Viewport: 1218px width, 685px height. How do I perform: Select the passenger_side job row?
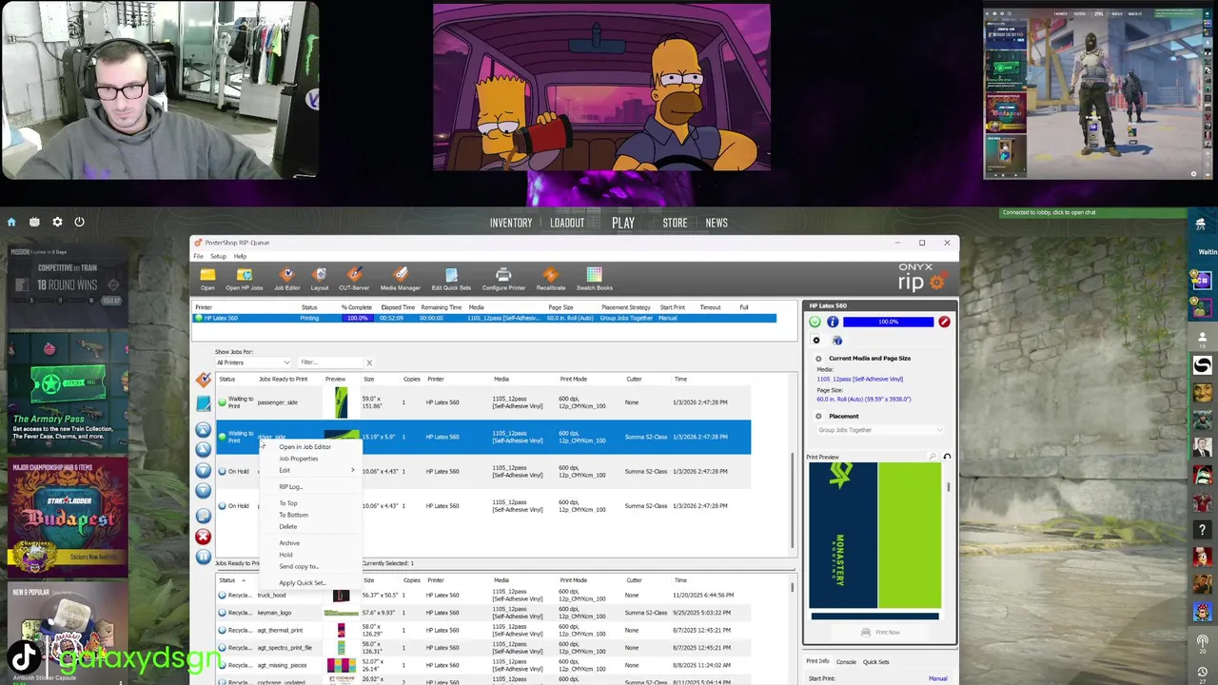point(483,402)
